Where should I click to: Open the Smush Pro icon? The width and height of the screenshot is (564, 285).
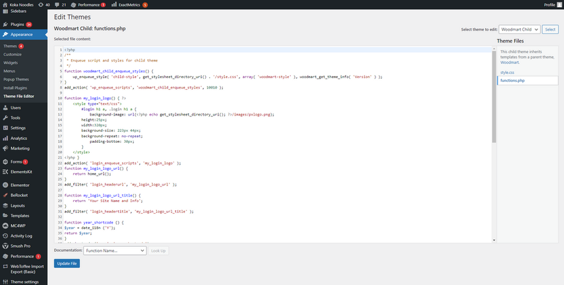tap(6, 246)
